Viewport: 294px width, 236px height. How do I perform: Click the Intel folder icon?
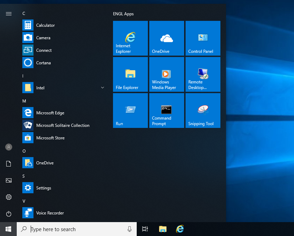(28, 88)
